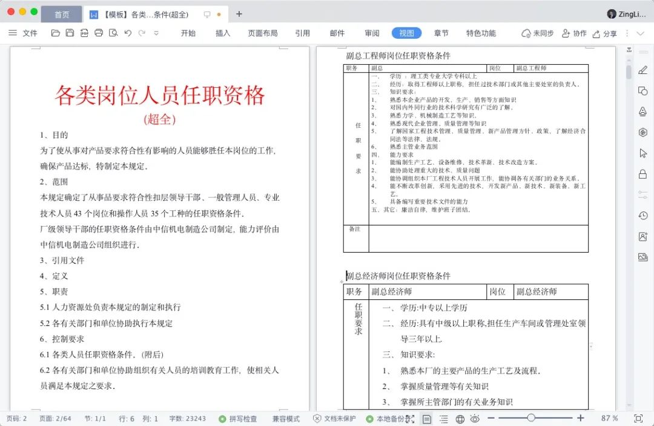The image size is (654, 426).
Task: Click the vertical scrollbar thumb
Action: (629, 72)
